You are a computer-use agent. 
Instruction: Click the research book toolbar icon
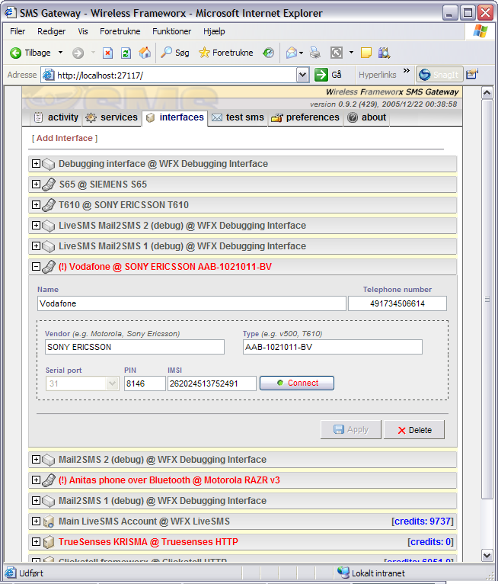click(384, 53)
